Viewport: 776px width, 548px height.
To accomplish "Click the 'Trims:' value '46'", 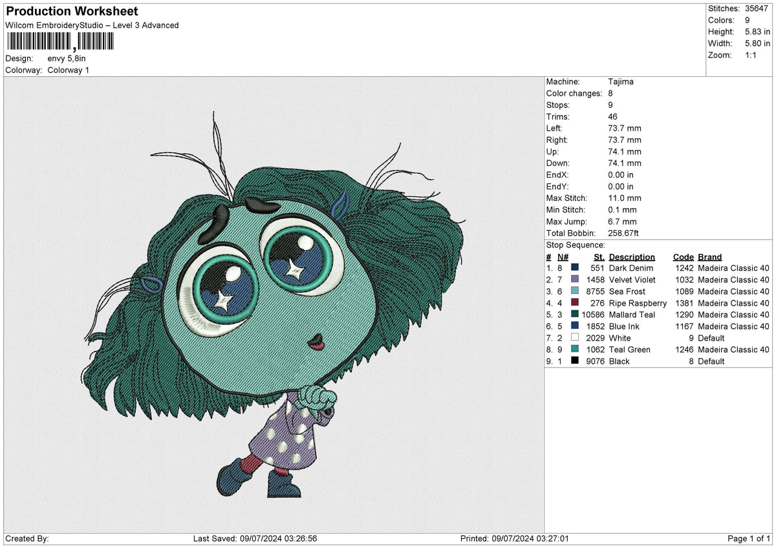I will (x=613, y=117).
